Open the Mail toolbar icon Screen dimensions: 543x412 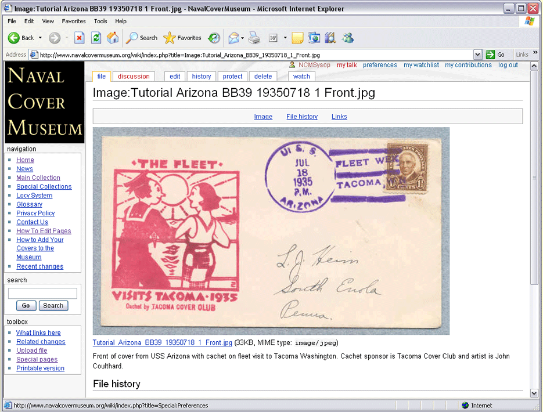tap(233, 38)
